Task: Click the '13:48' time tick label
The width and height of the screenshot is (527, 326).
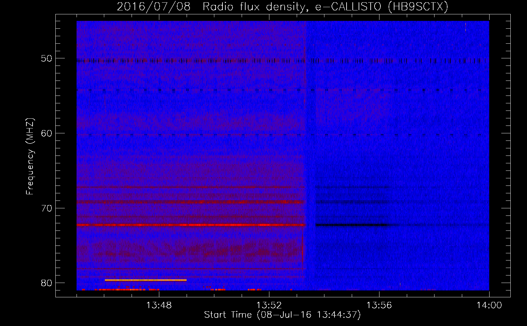Action: tap(159, 305)
